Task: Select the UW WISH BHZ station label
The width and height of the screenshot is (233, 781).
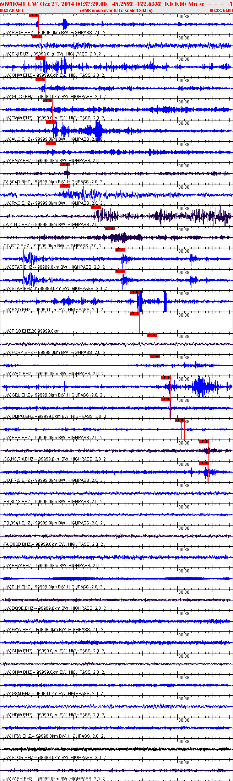Action: 54,779
